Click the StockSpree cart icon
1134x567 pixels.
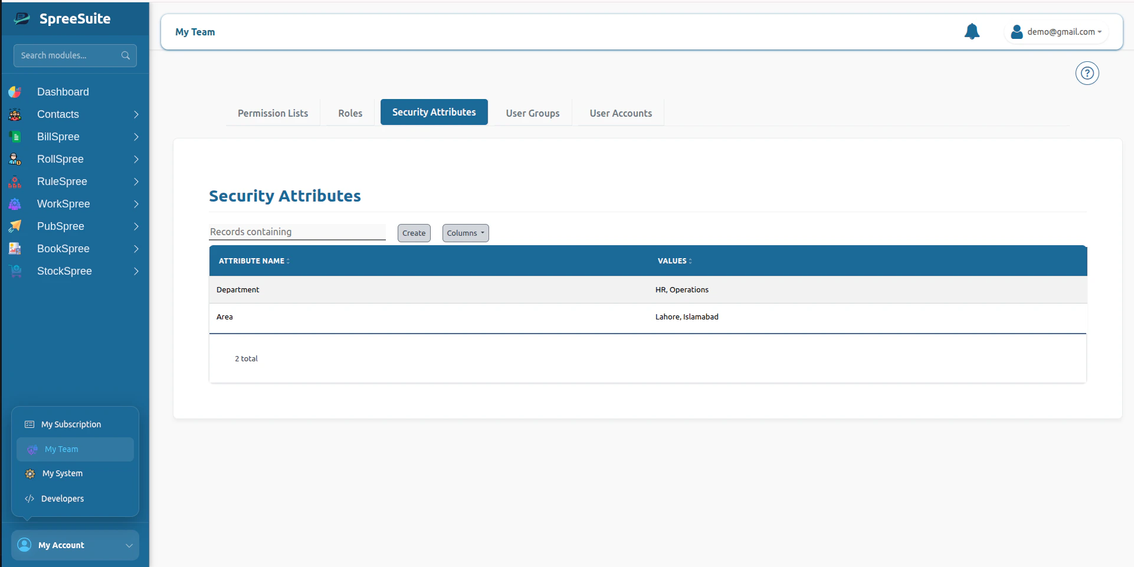pos(15,271)
